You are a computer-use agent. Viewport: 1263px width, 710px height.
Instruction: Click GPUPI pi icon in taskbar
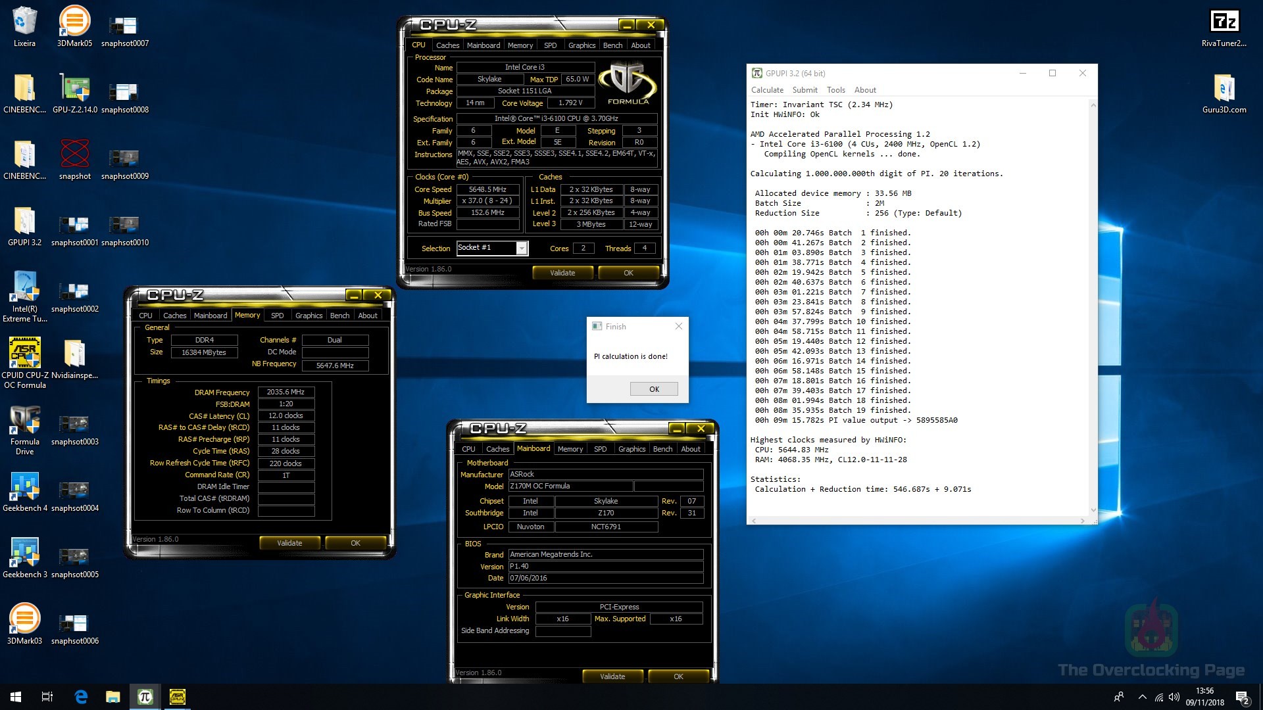(145, 697)
